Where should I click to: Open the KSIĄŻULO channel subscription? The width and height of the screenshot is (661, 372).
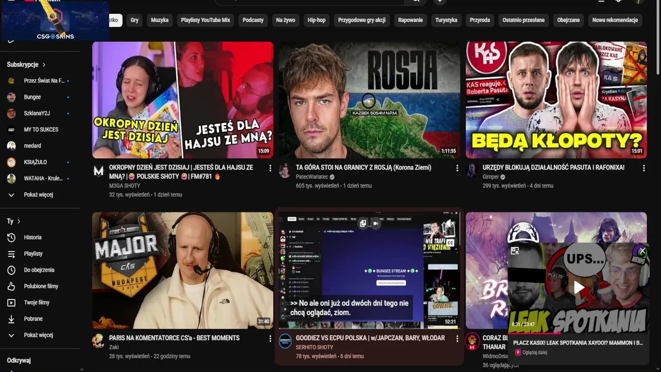(x=35, y=162)
